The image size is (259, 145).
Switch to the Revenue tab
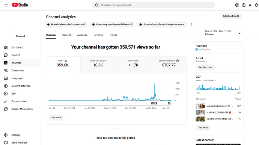[98, 35]
